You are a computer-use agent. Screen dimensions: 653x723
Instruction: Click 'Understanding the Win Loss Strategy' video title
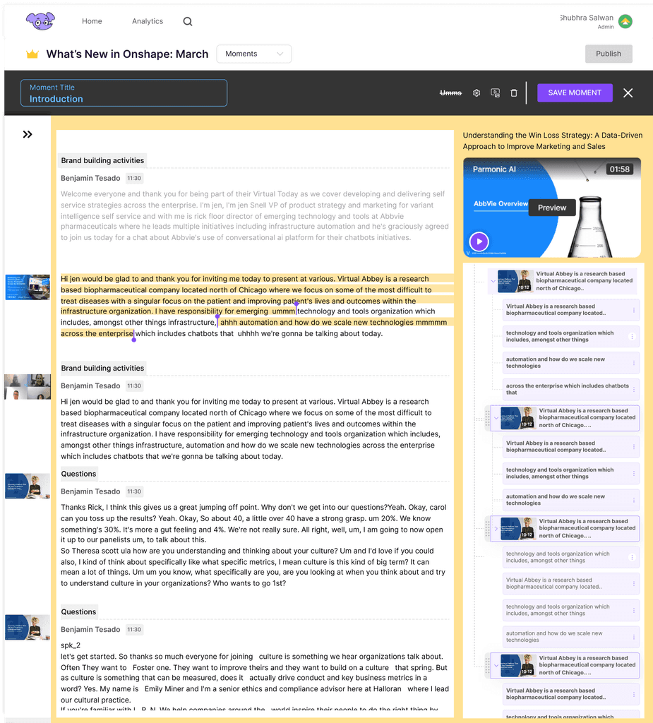[x=553, y=141]
